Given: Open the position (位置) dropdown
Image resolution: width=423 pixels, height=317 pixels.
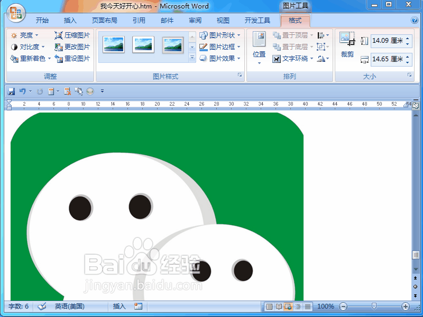Looking at the screenshot, I should 259,48.
